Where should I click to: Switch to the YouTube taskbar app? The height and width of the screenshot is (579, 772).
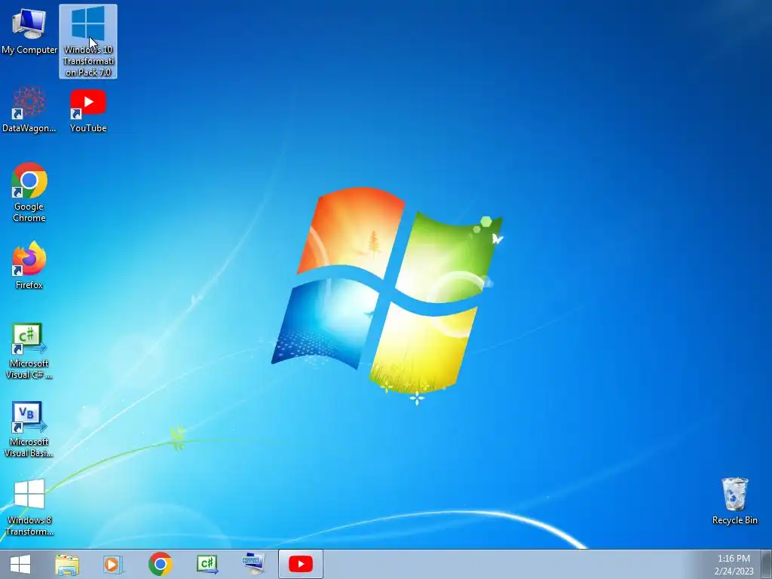pos(301,564)
